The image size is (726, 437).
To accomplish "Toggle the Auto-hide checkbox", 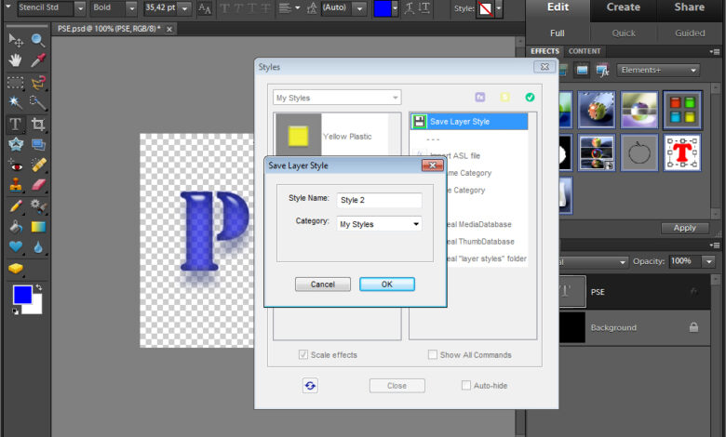I will click(x=466, y=386).
